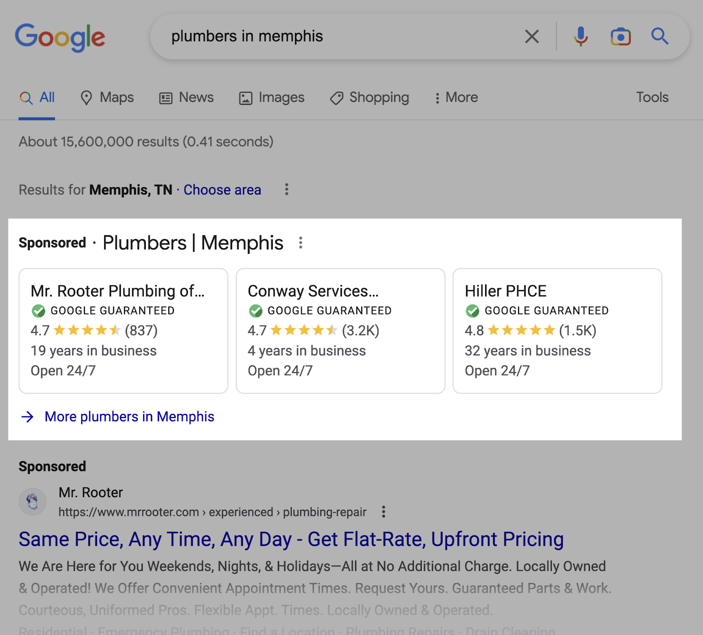Image resolution: width=703 pixels, height=635 pixels.
Task: Click the newspaper icon beside News
Action: coord(165,97)
